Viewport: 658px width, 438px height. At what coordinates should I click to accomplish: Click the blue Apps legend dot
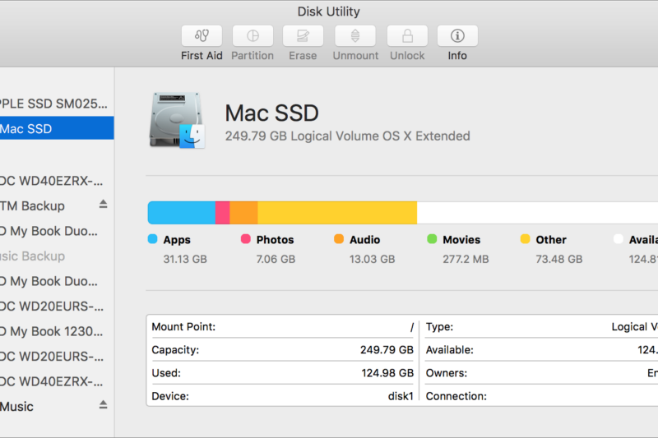click(x=152, y=239)
